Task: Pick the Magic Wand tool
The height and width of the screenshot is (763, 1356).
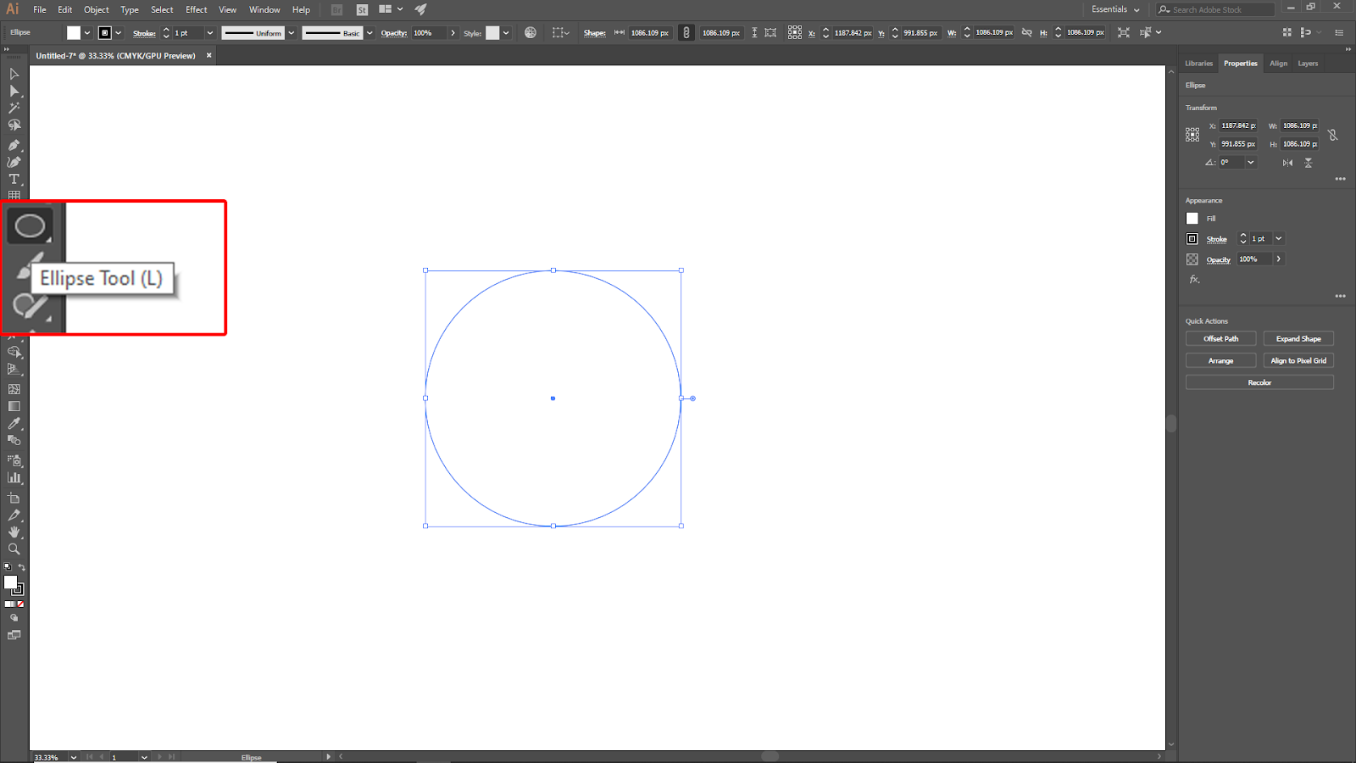Action: tap(14, 109)
